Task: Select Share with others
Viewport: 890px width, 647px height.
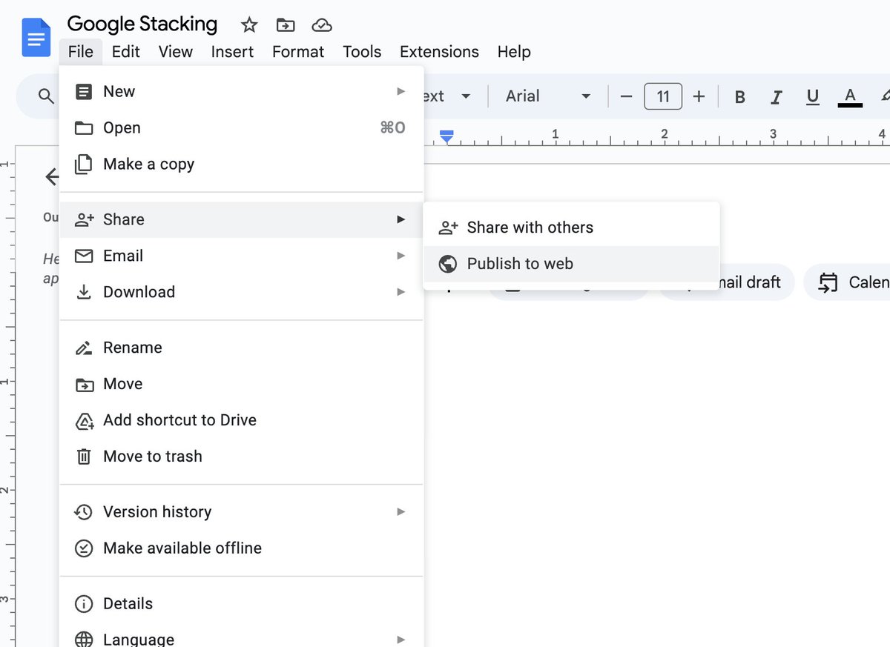Action: click(x=571, y=228)
